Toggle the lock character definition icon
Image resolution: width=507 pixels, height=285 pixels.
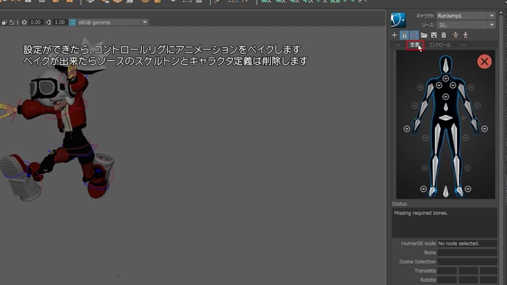click(405, 35)
